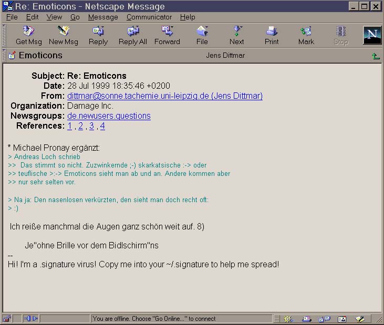This screenshot has height=325, width=384.
Task: Maximize the Netscape Message window
Action: (x=365, y=6)
